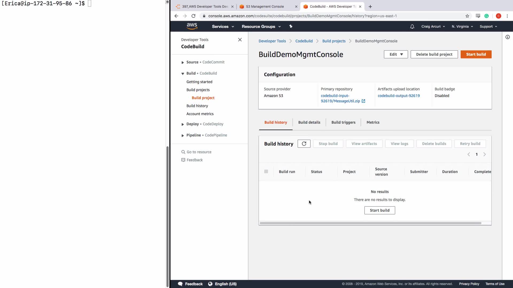Open the Edit dropdown menu
Viewport: 513px width, 288px height.
coord(396,54)
